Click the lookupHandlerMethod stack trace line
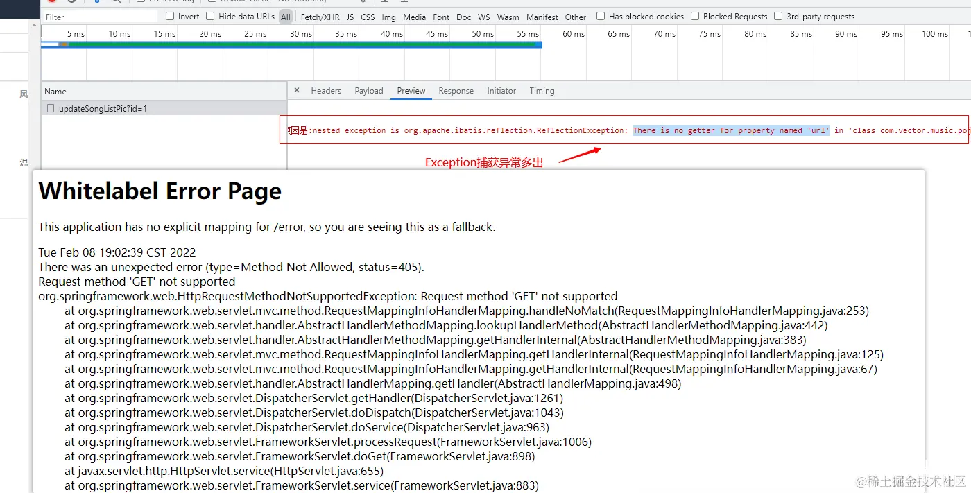Screen dimensions: 971x493 click(446, 325)
